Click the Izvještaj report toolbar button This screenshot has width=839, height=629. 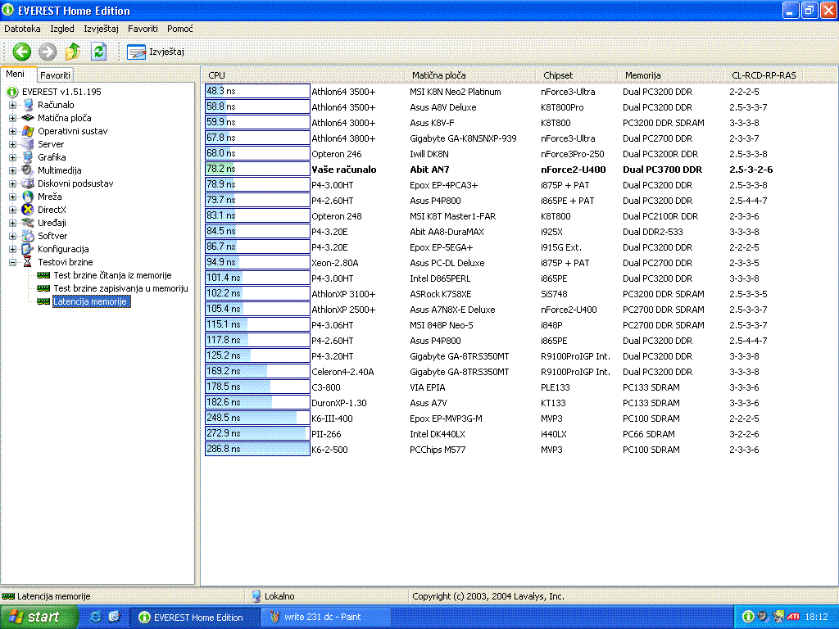click(156, 52)
